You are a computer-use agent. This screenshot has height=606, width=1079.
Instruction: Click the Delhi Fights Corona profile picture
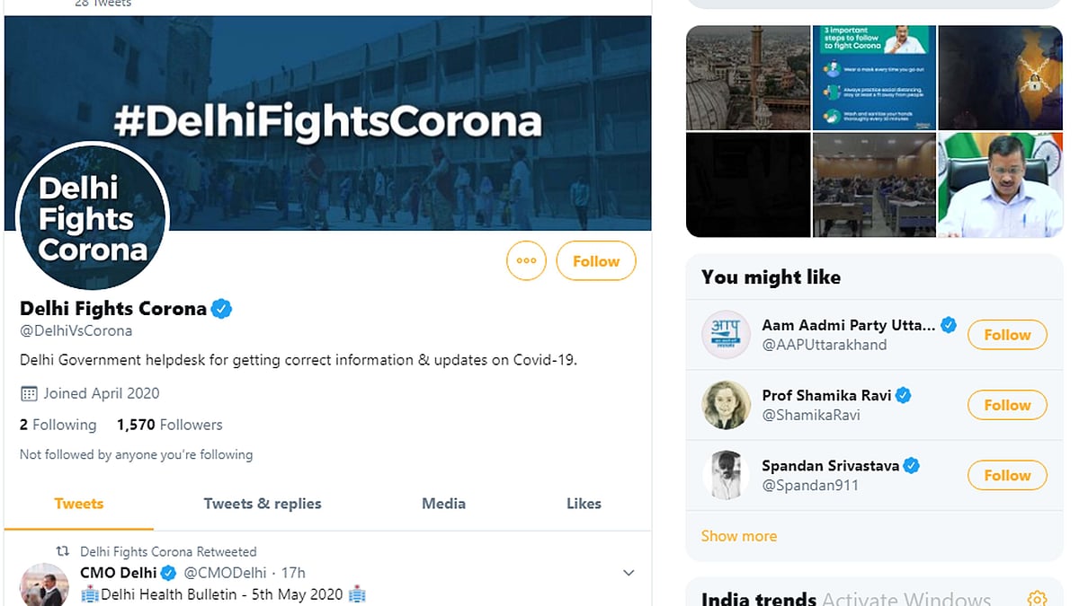point(93,218)
